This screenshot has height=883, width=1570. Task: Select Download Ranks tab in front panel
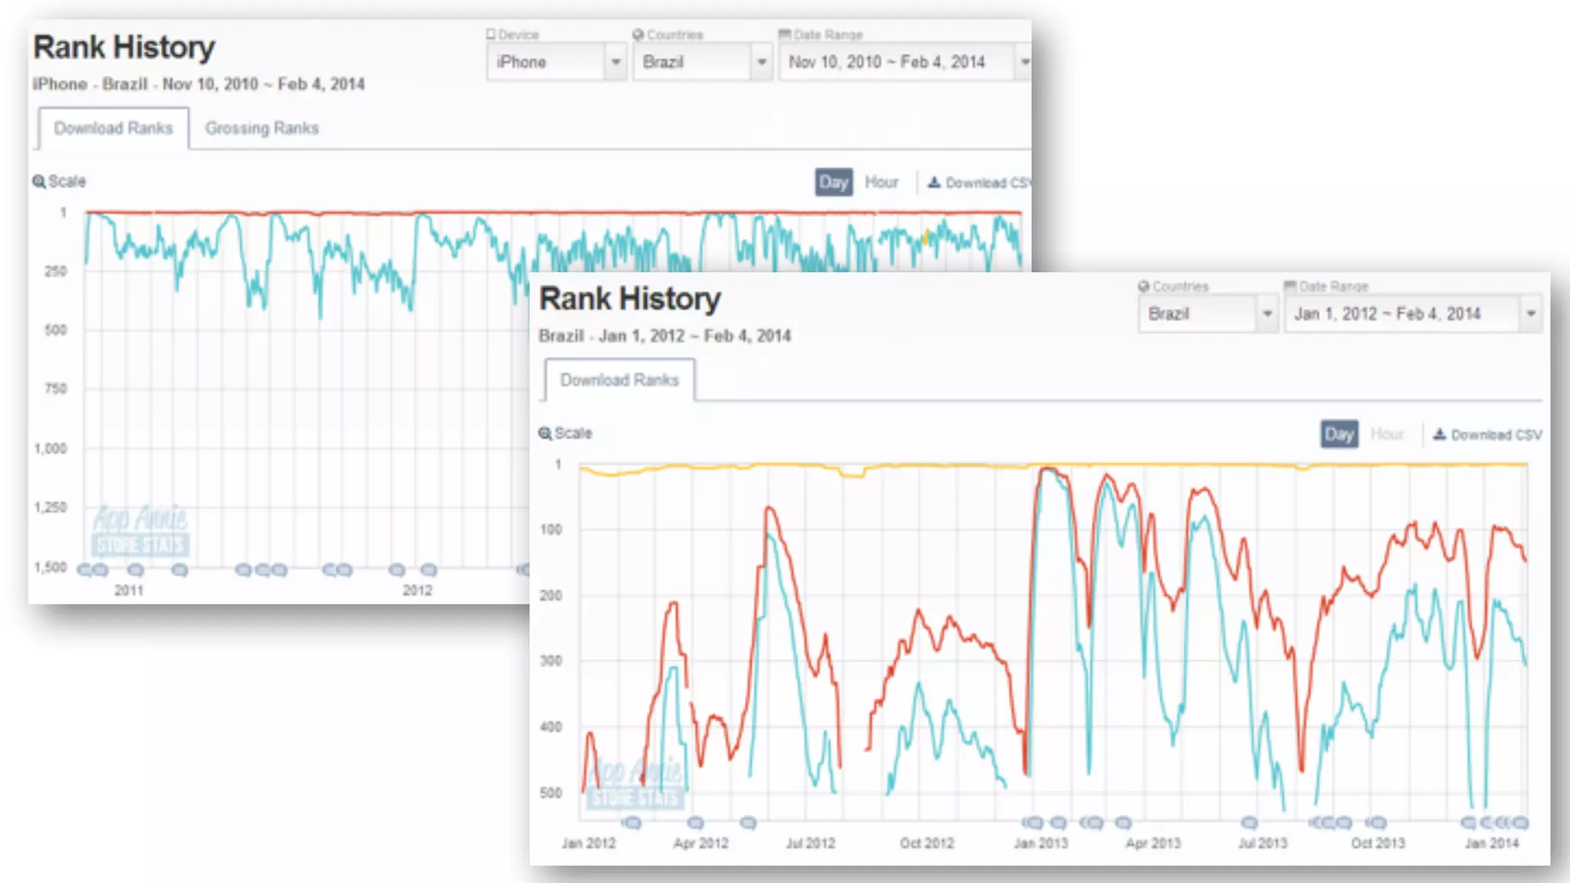pyautogui.click(x=619, y=380)
